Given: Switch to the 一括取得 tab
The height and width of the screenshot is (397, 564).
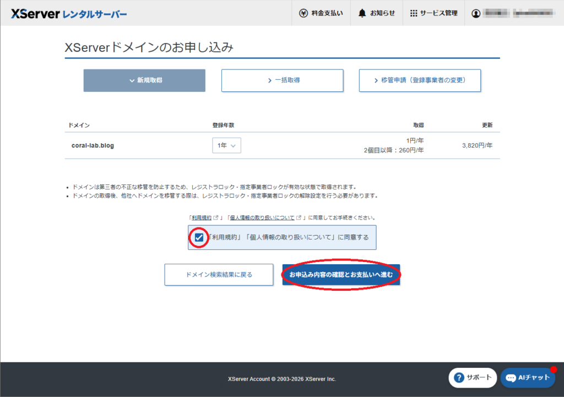Looking at the screenshot, I should [x=281, y=80].
